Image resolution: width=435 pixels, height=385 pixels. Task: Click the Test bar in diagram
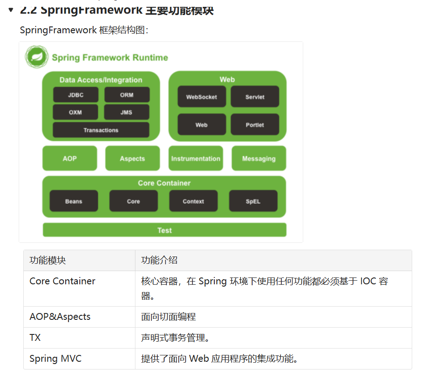pyautogui.click(x=165, y=230)
